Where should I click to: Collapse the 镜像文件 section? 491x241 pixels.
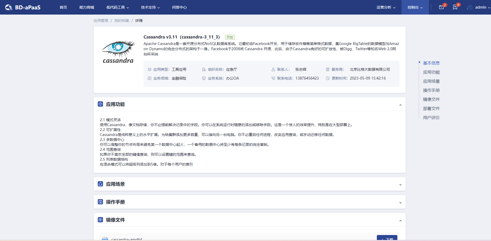pos(400,221)
